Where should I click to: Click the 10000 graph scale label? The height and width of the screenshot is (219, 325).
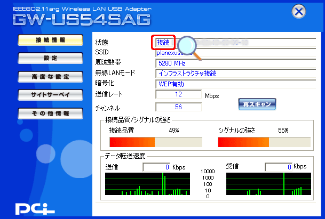pyautogui.click(x=208, y=172)
